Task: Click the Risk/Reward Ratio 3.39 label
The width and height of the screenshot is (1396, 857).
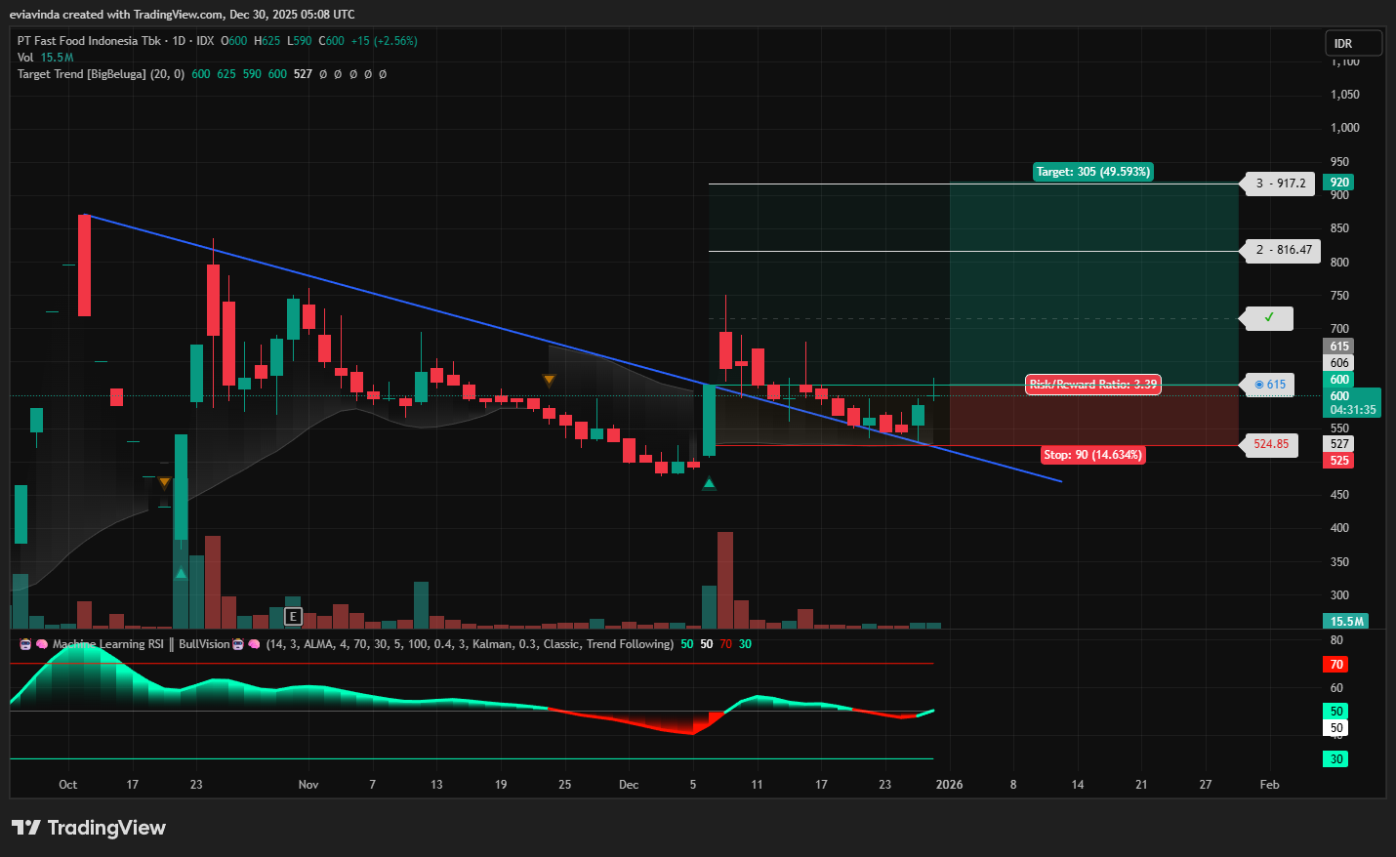Action: click(1092, 385)
